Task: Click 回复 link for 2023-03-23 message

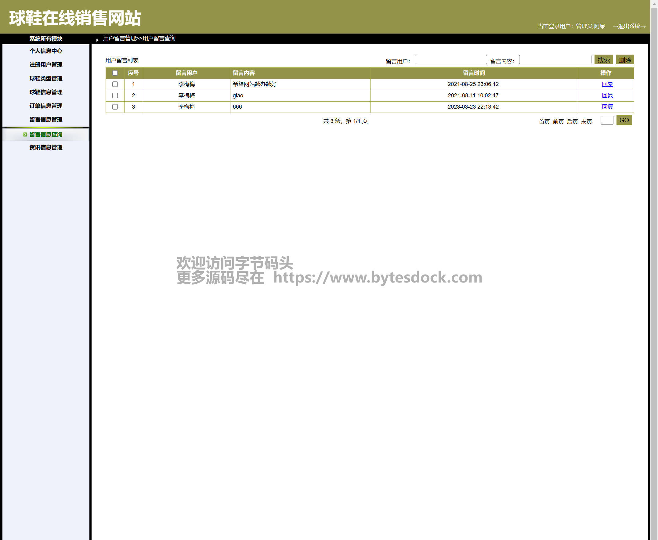Action: click(x=607, y=107)
